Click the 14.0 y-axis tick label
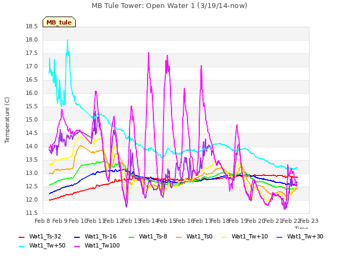 (32, 147)
